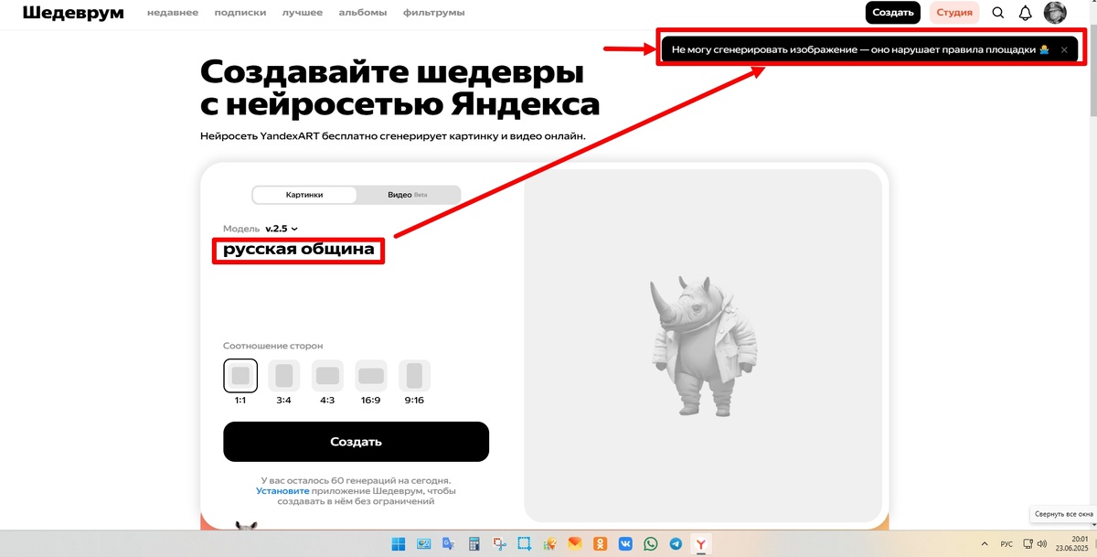Open Odnoklassniki from the taskbar
This screenshot has width=1097, height=557.
(600, 543)
